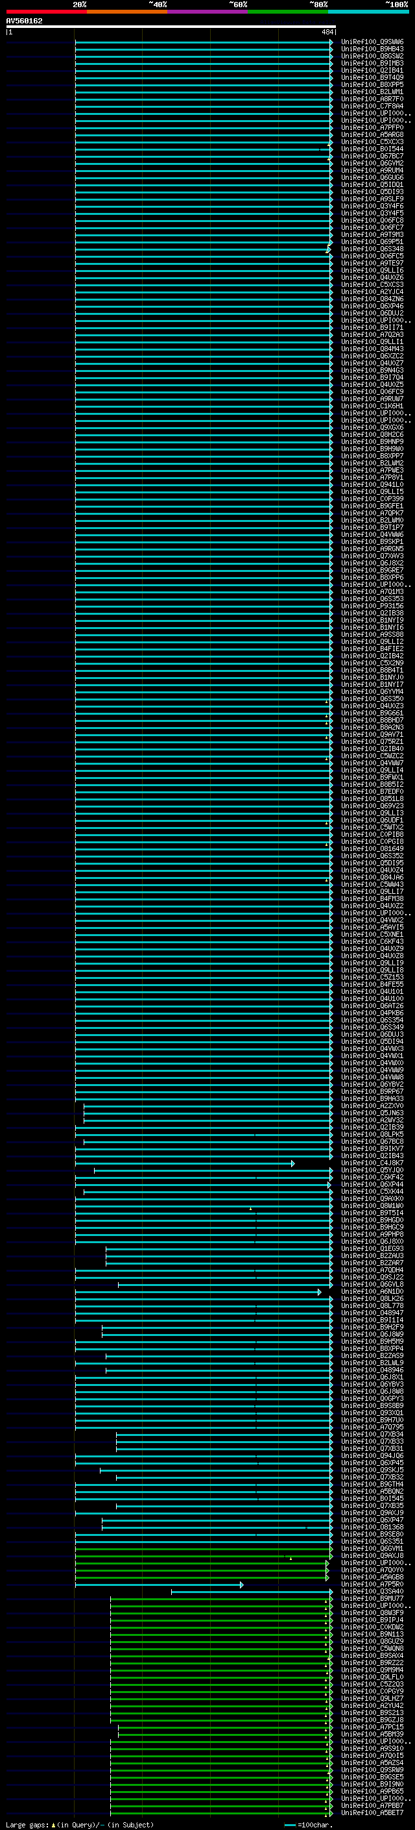Open hit UniRef100_Q2IB41
Screen dimensions: 415x1830
(372, 70)
